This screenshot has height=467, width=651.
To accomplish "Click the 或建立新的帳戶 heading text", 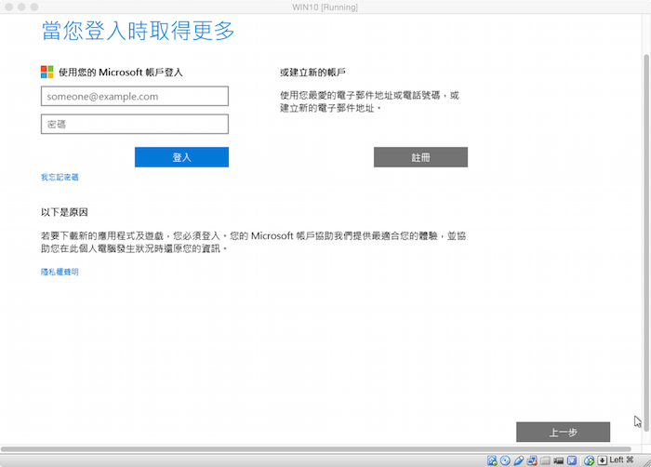I will [x=312, y=73].
